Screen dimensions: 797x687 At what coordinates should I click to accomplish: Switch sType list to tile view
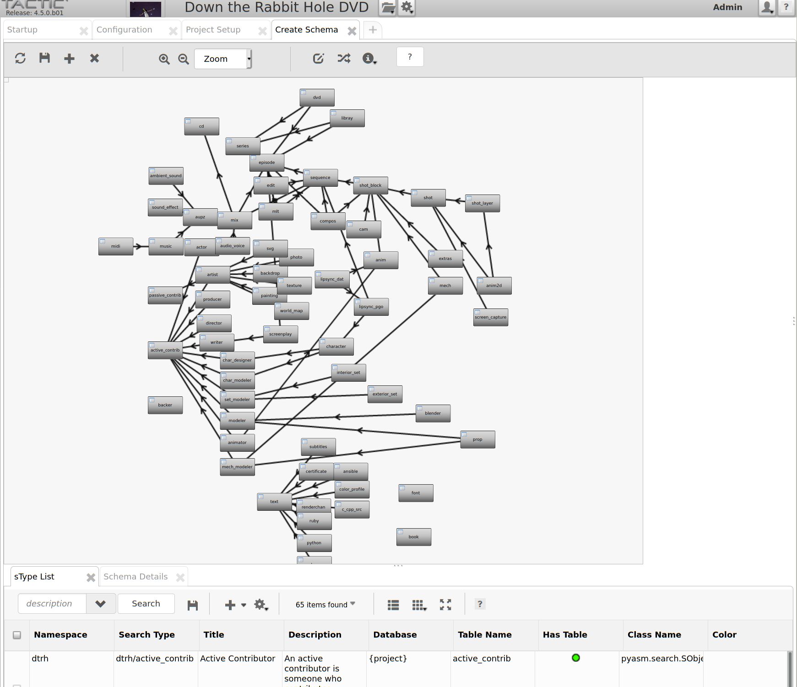[x=419, y=605]
